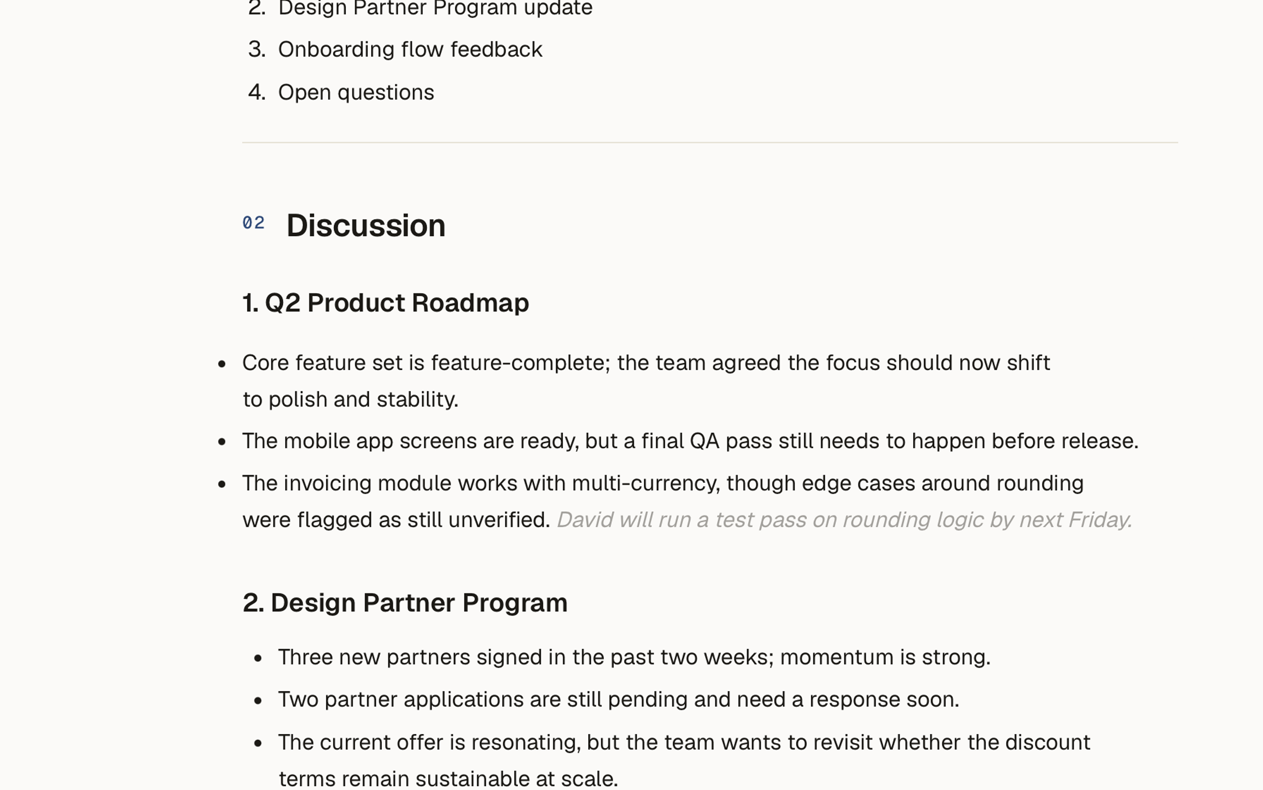Click the horizontal divider above Discussion

pyautogui.click(x=710, y=142)
